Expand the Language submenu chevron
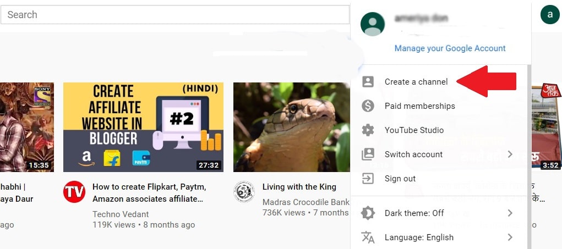 coord(510,237)
